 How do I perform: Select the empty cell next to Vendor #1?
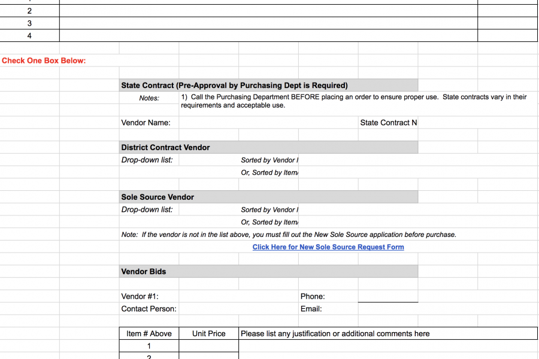(238, 296)
